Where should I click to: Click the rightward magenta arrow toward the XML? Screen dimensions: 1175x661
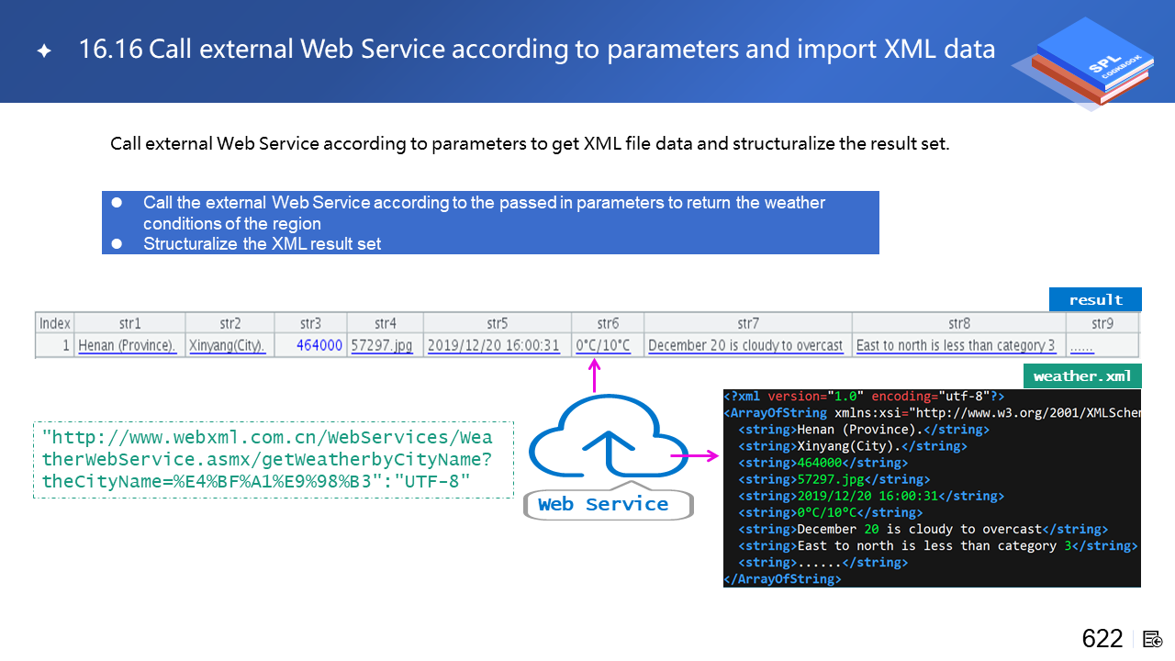point(694,454)
